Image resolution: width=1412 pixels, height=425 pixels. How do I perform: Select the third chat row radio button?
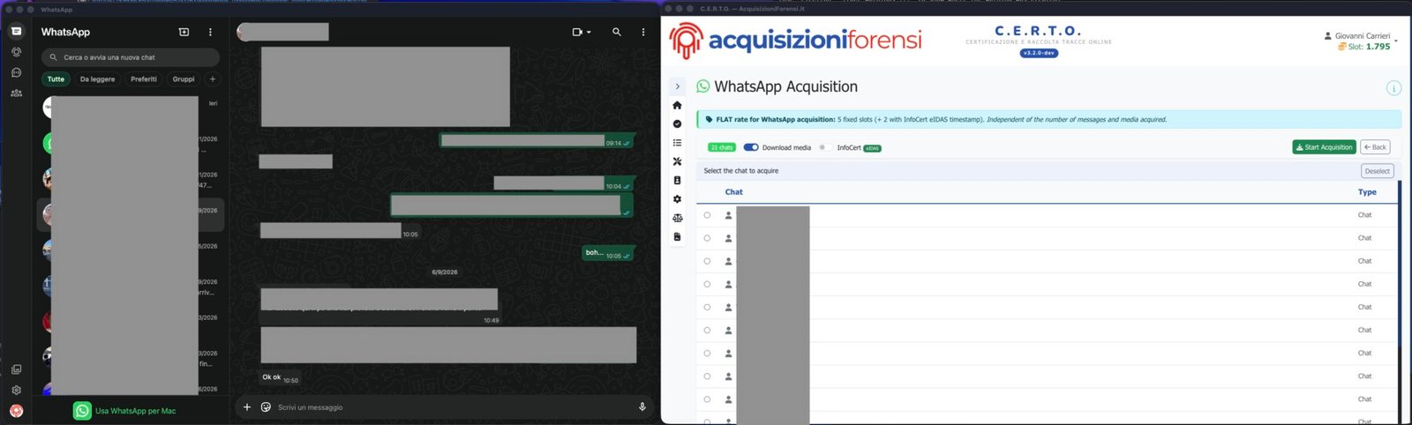point(707,261)
